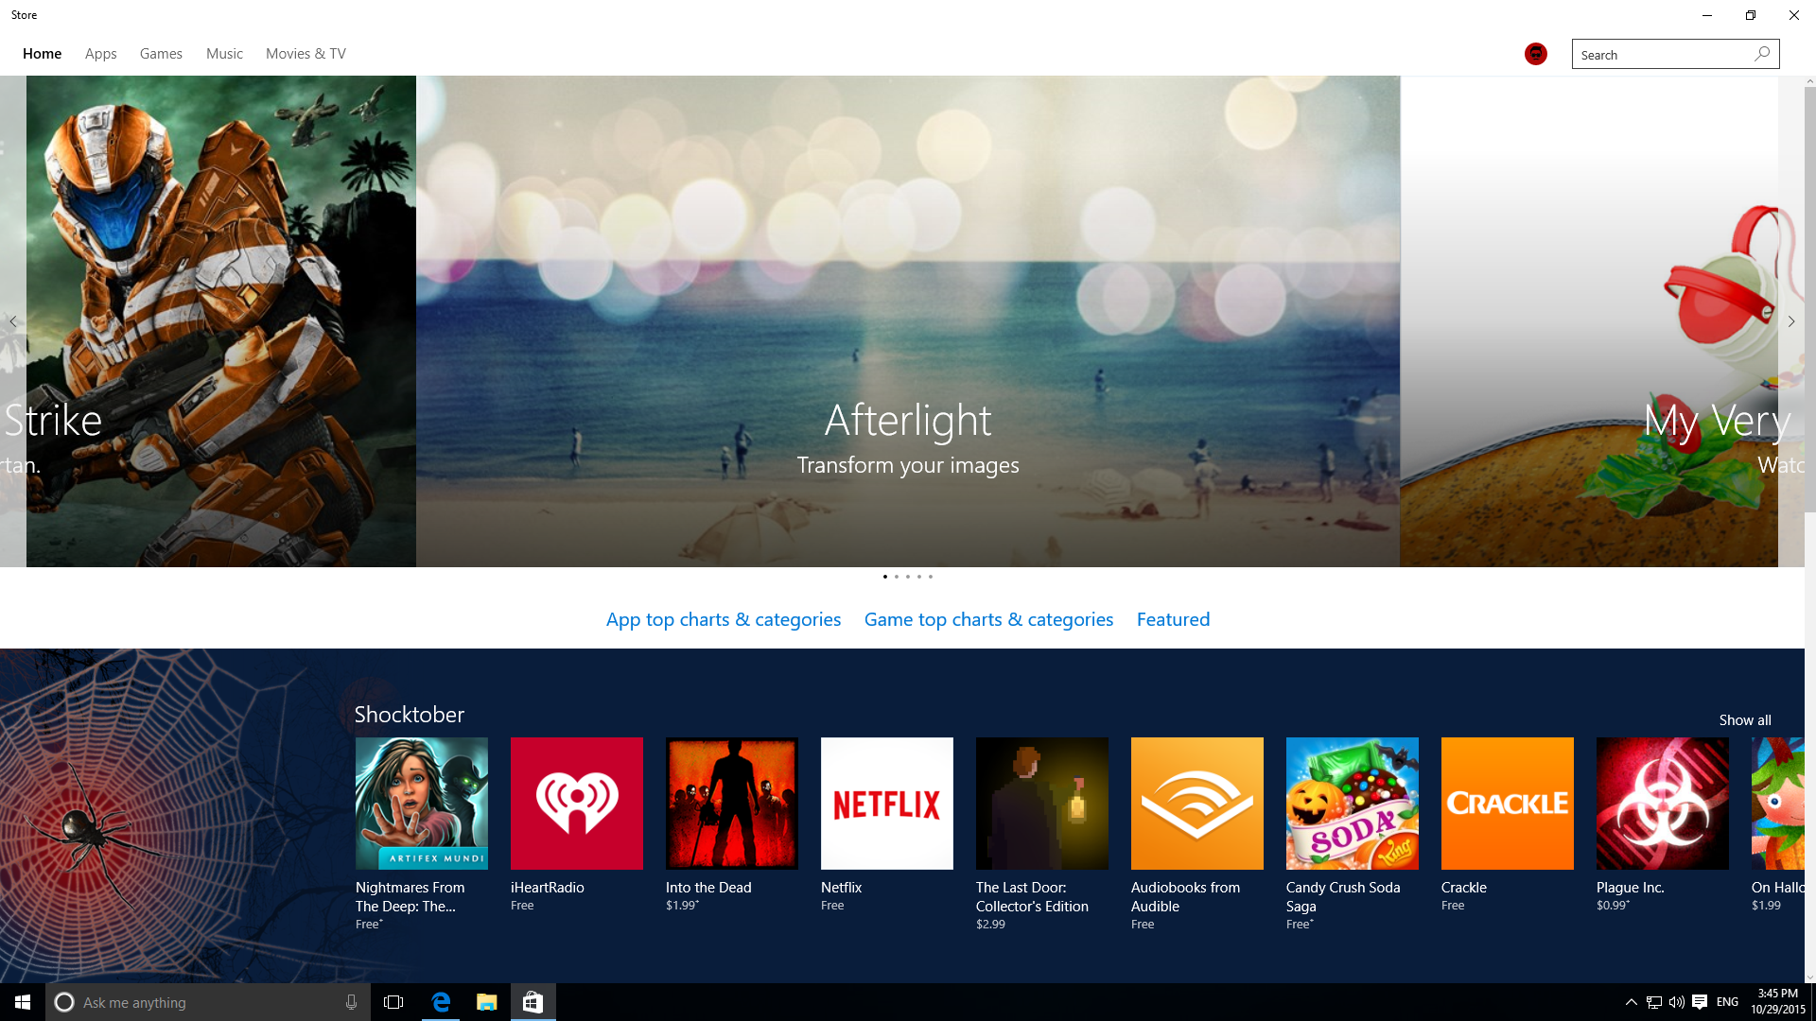
Task: Click the Cortana Ask me anything box
Action: [x=208, y=1002]
